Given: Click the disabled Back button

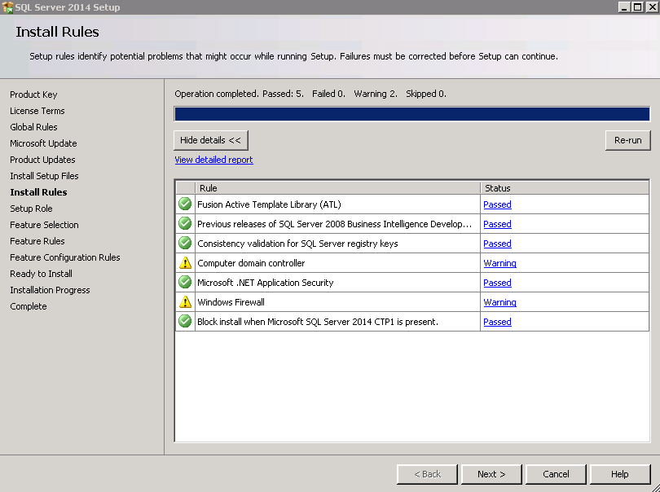Looking at the screenshot, I should pyautogui.click(x=427, y=474).
